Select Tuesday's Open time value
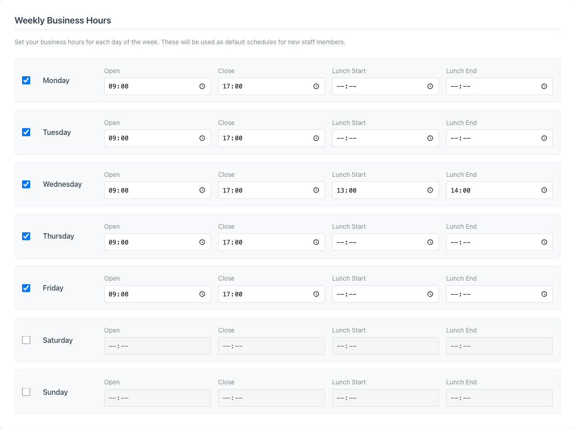Viewport: 575px width, 429px height. 149,138
